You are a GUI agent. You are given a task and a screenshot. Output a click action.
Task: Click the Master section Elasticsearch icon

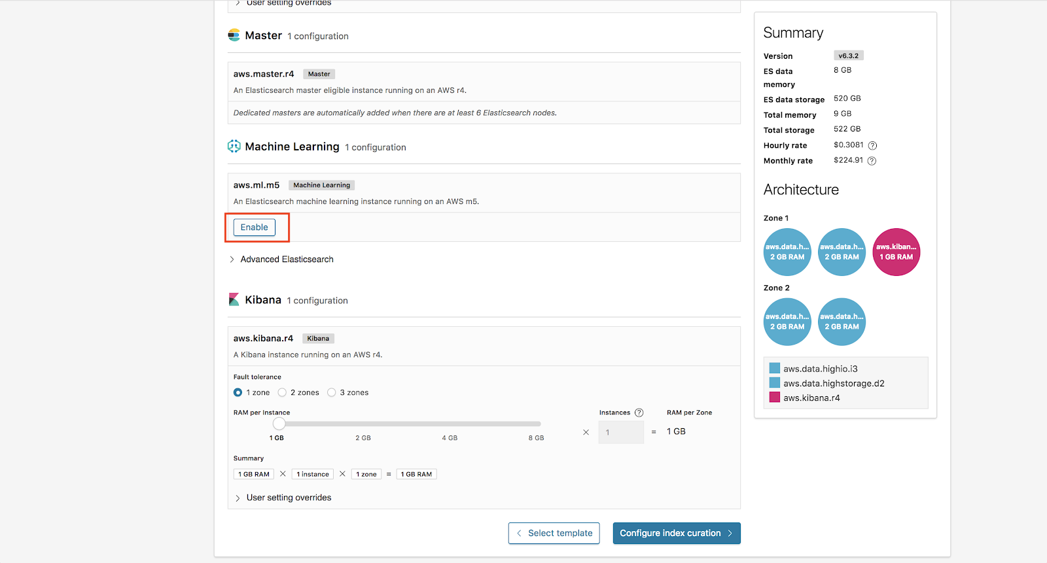point(234,35)
